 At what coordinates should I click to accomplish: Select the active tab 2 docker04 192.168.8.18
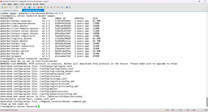[32, 10]
